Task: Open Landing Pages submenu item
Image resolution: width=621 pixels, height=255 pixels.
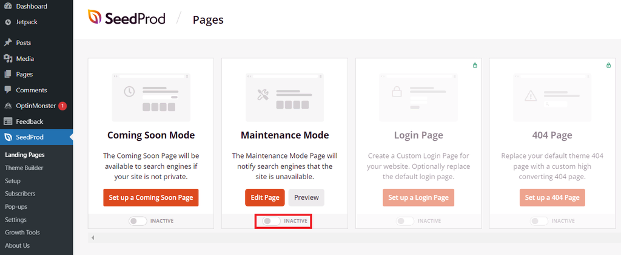Action: click(x=24, y=155)
